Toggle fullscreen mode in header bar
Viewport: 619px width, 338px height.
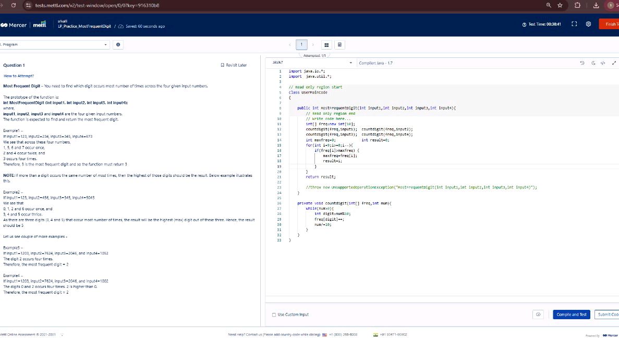[574, 24]
